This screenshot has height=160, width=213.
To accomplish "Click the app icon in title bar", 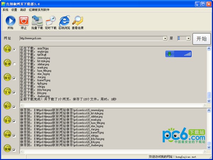I will (x=3, y=4).
